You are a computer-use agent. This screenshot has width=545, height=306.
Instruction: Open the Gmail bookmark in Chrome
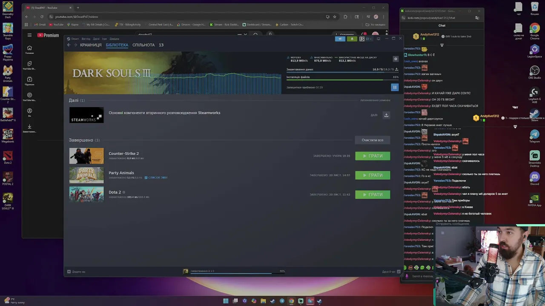coord(39,25)
